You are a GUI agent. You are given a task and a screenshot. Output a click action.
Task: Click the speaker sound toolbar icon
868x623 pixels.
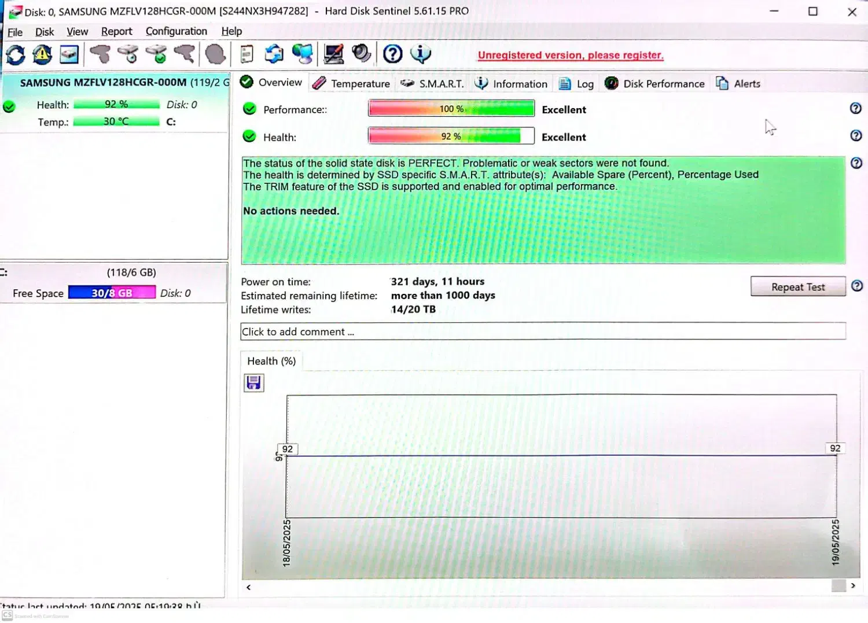[x=362, y=54]
